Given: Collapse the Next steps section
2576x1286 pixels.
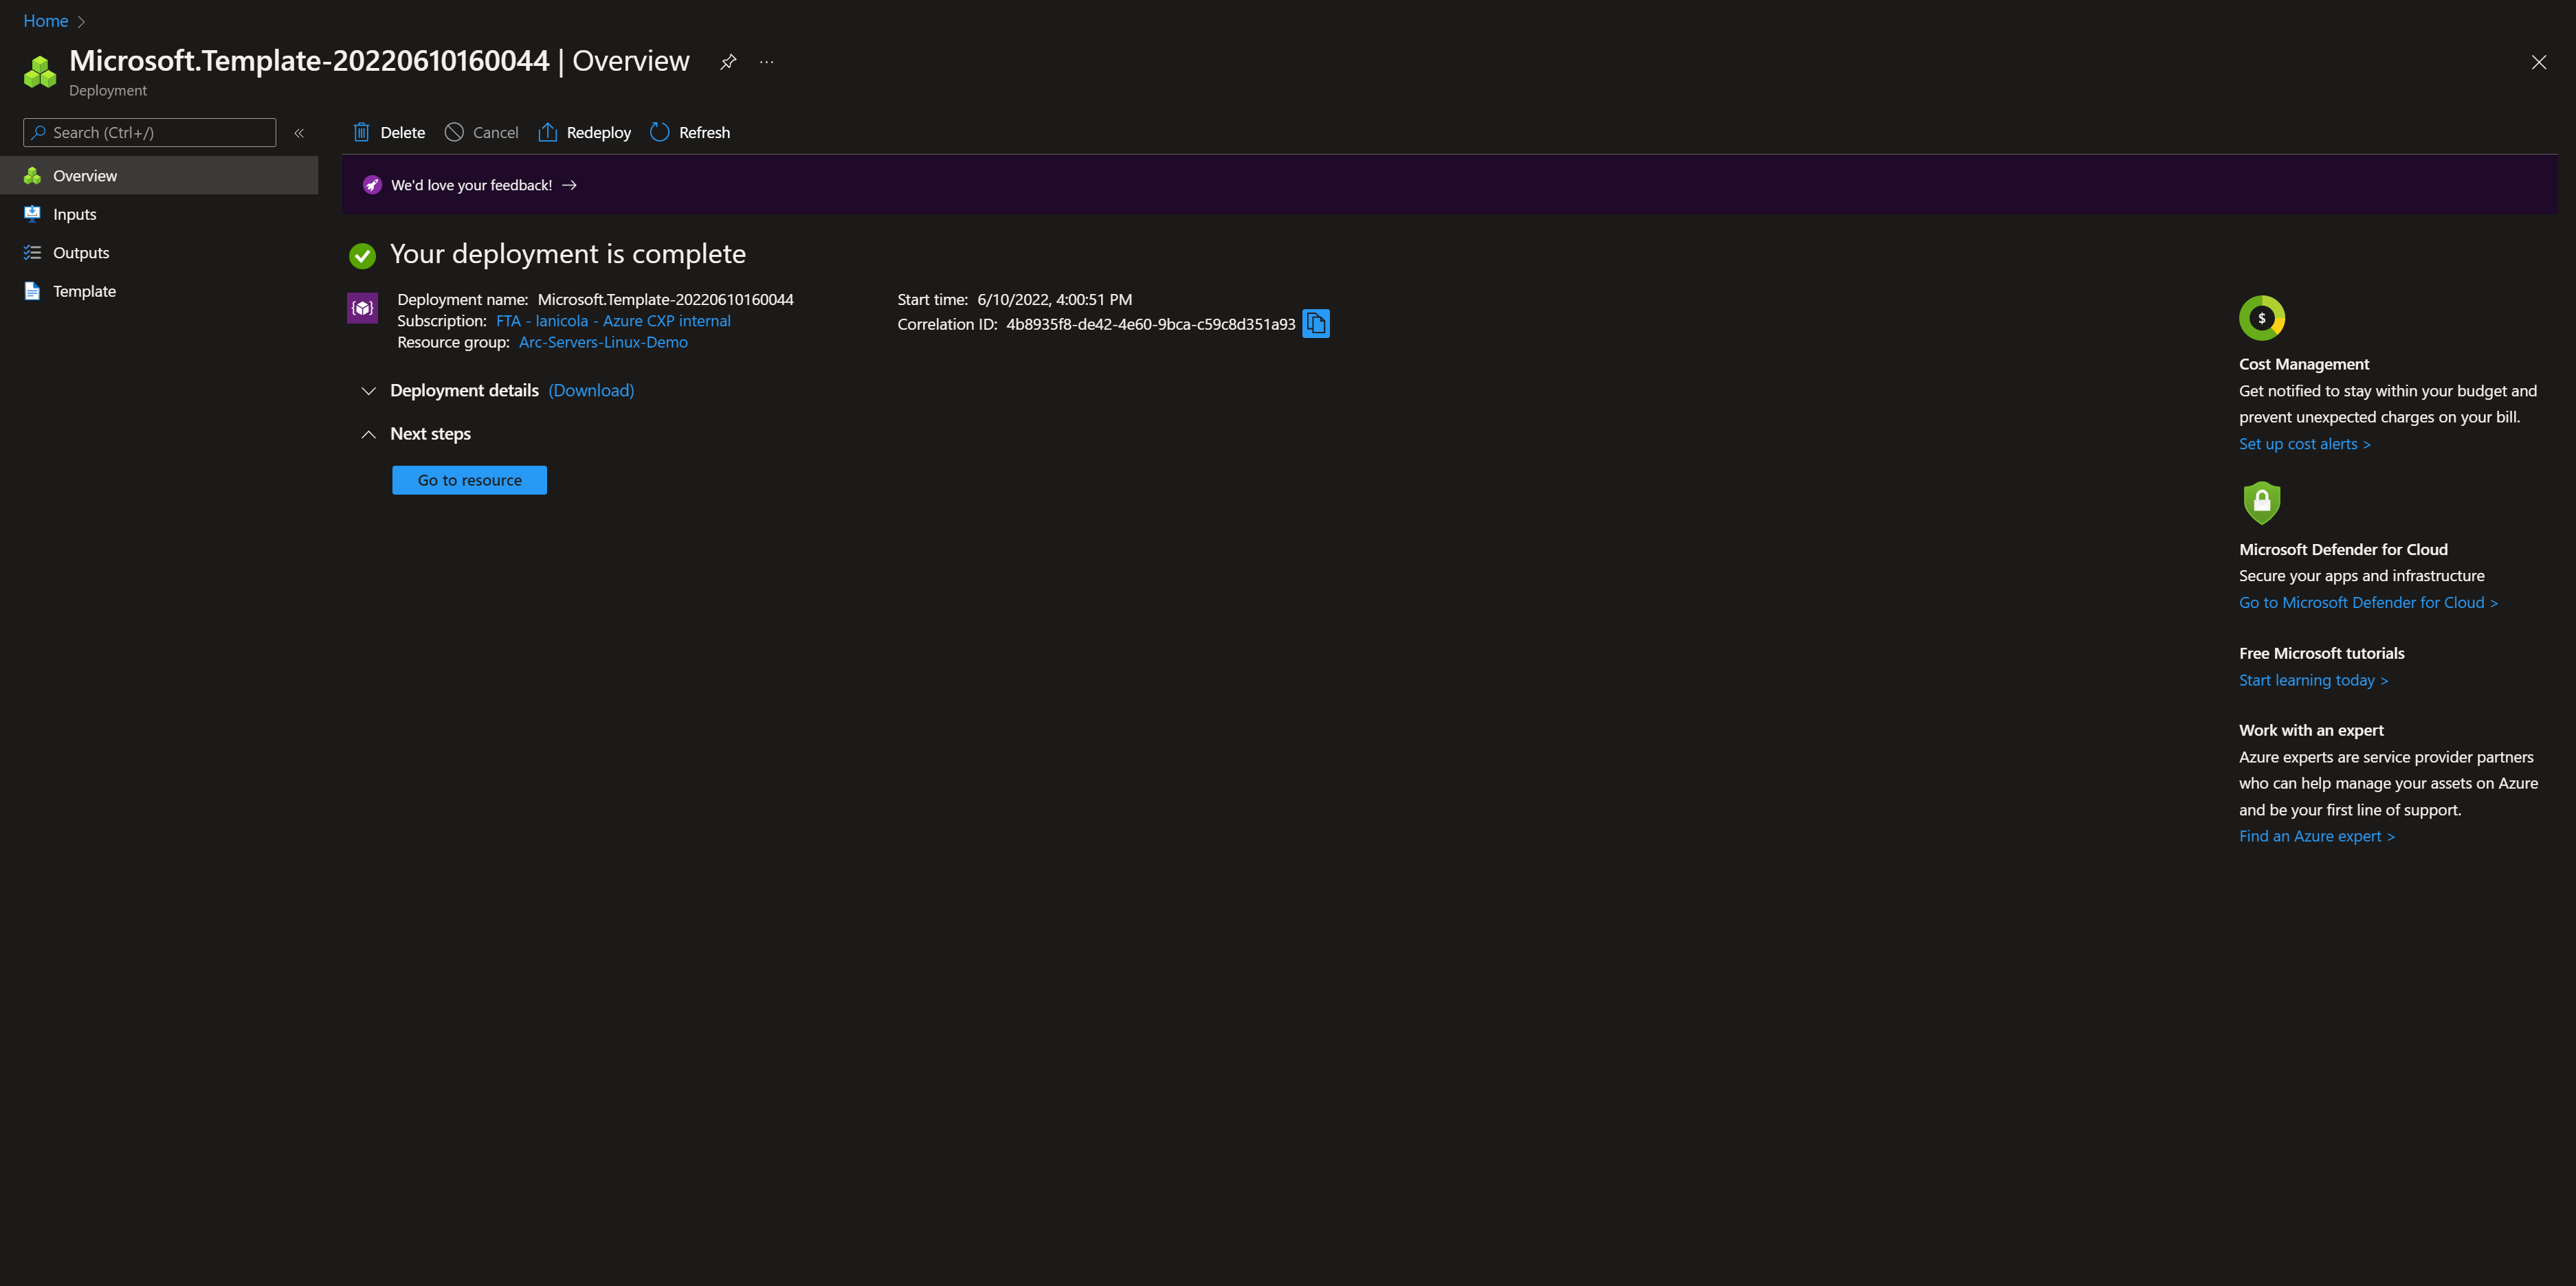Looking at the screenshot, I should pyautogui.click(x=368, y=433).
